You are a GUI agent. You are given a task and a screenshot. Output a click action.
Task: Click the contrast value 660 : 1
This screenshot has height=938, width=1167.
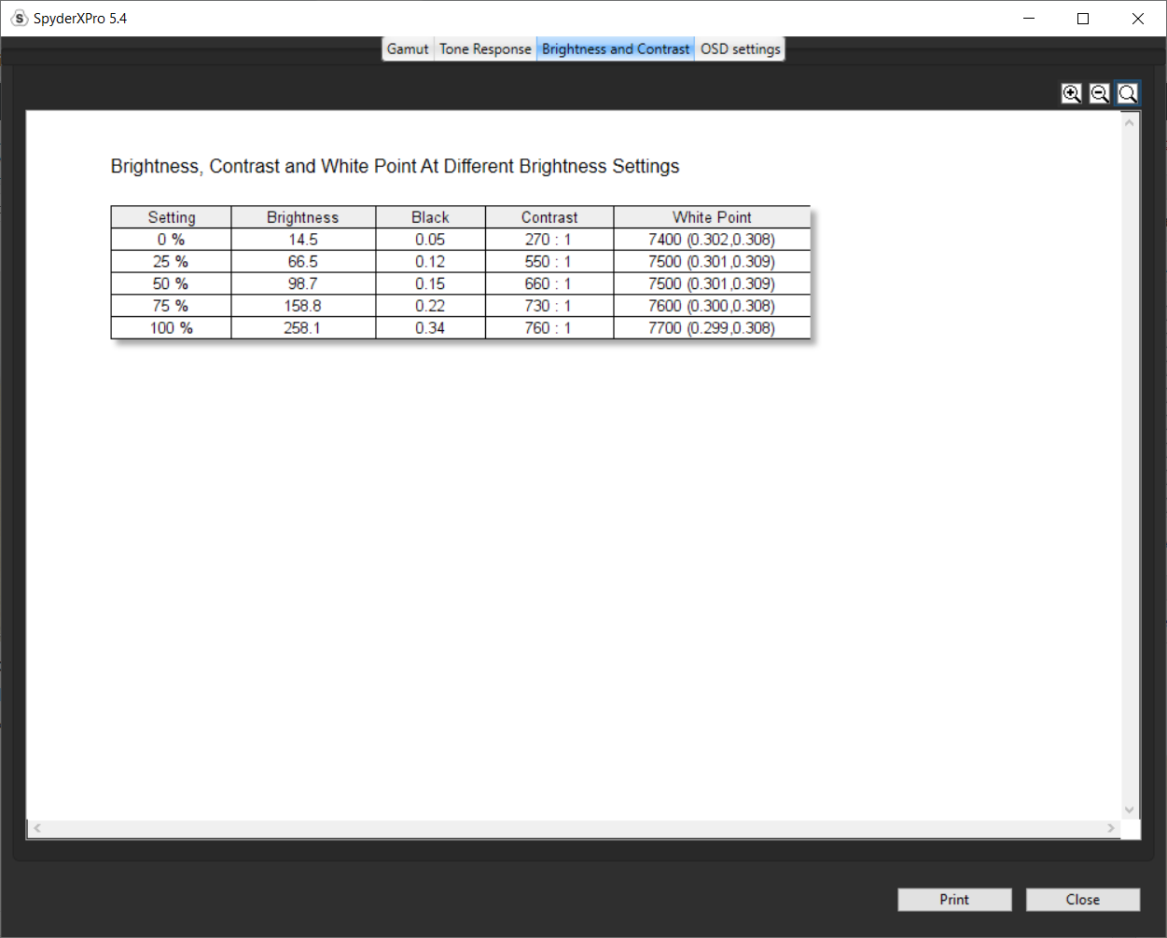(549, 283)
